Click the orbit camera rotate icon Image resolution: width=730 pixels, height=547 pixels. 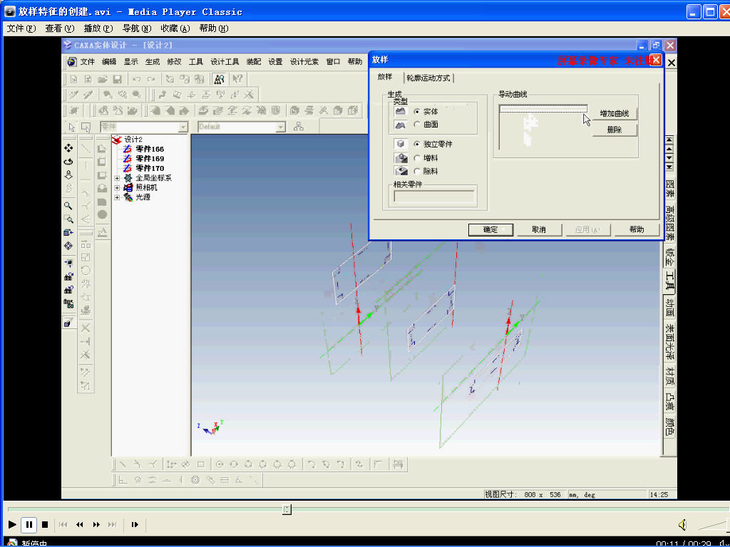click(x=68, y=162)
